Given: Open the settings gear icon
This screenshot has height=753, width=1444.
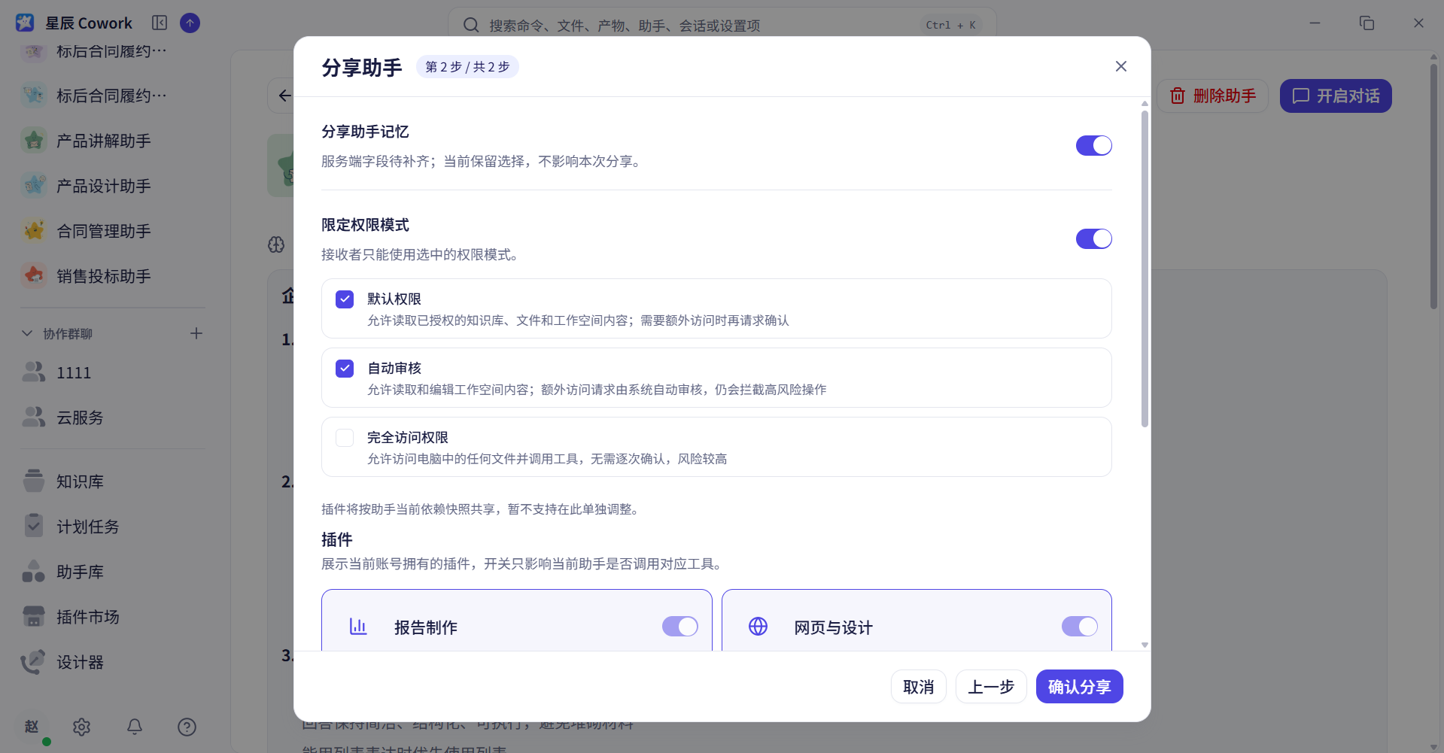Looking at the screenshot, I should point(81,727).
